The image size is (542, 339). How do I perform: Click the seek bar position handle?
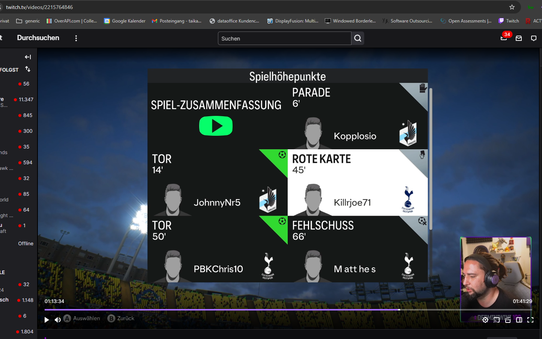tap(399, 310)
